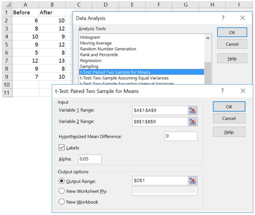The height and width of the screenshot is (215, 255).
Task: Click the select-all corner of the worksheet
Action: (7, 5)
